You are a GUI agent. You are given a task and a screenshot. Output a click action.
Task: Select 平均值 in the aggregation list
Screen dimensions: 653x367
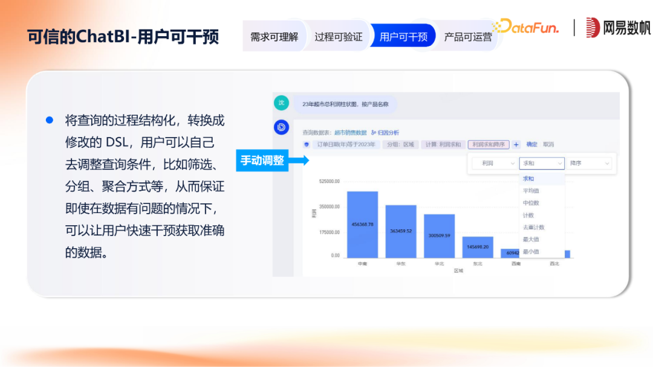pos(542,191)
